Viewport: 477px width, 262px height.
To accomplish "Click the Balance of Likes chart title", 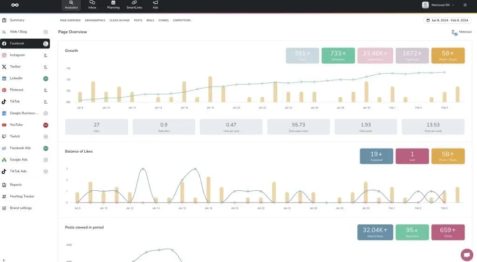I will tap(79, 151).
